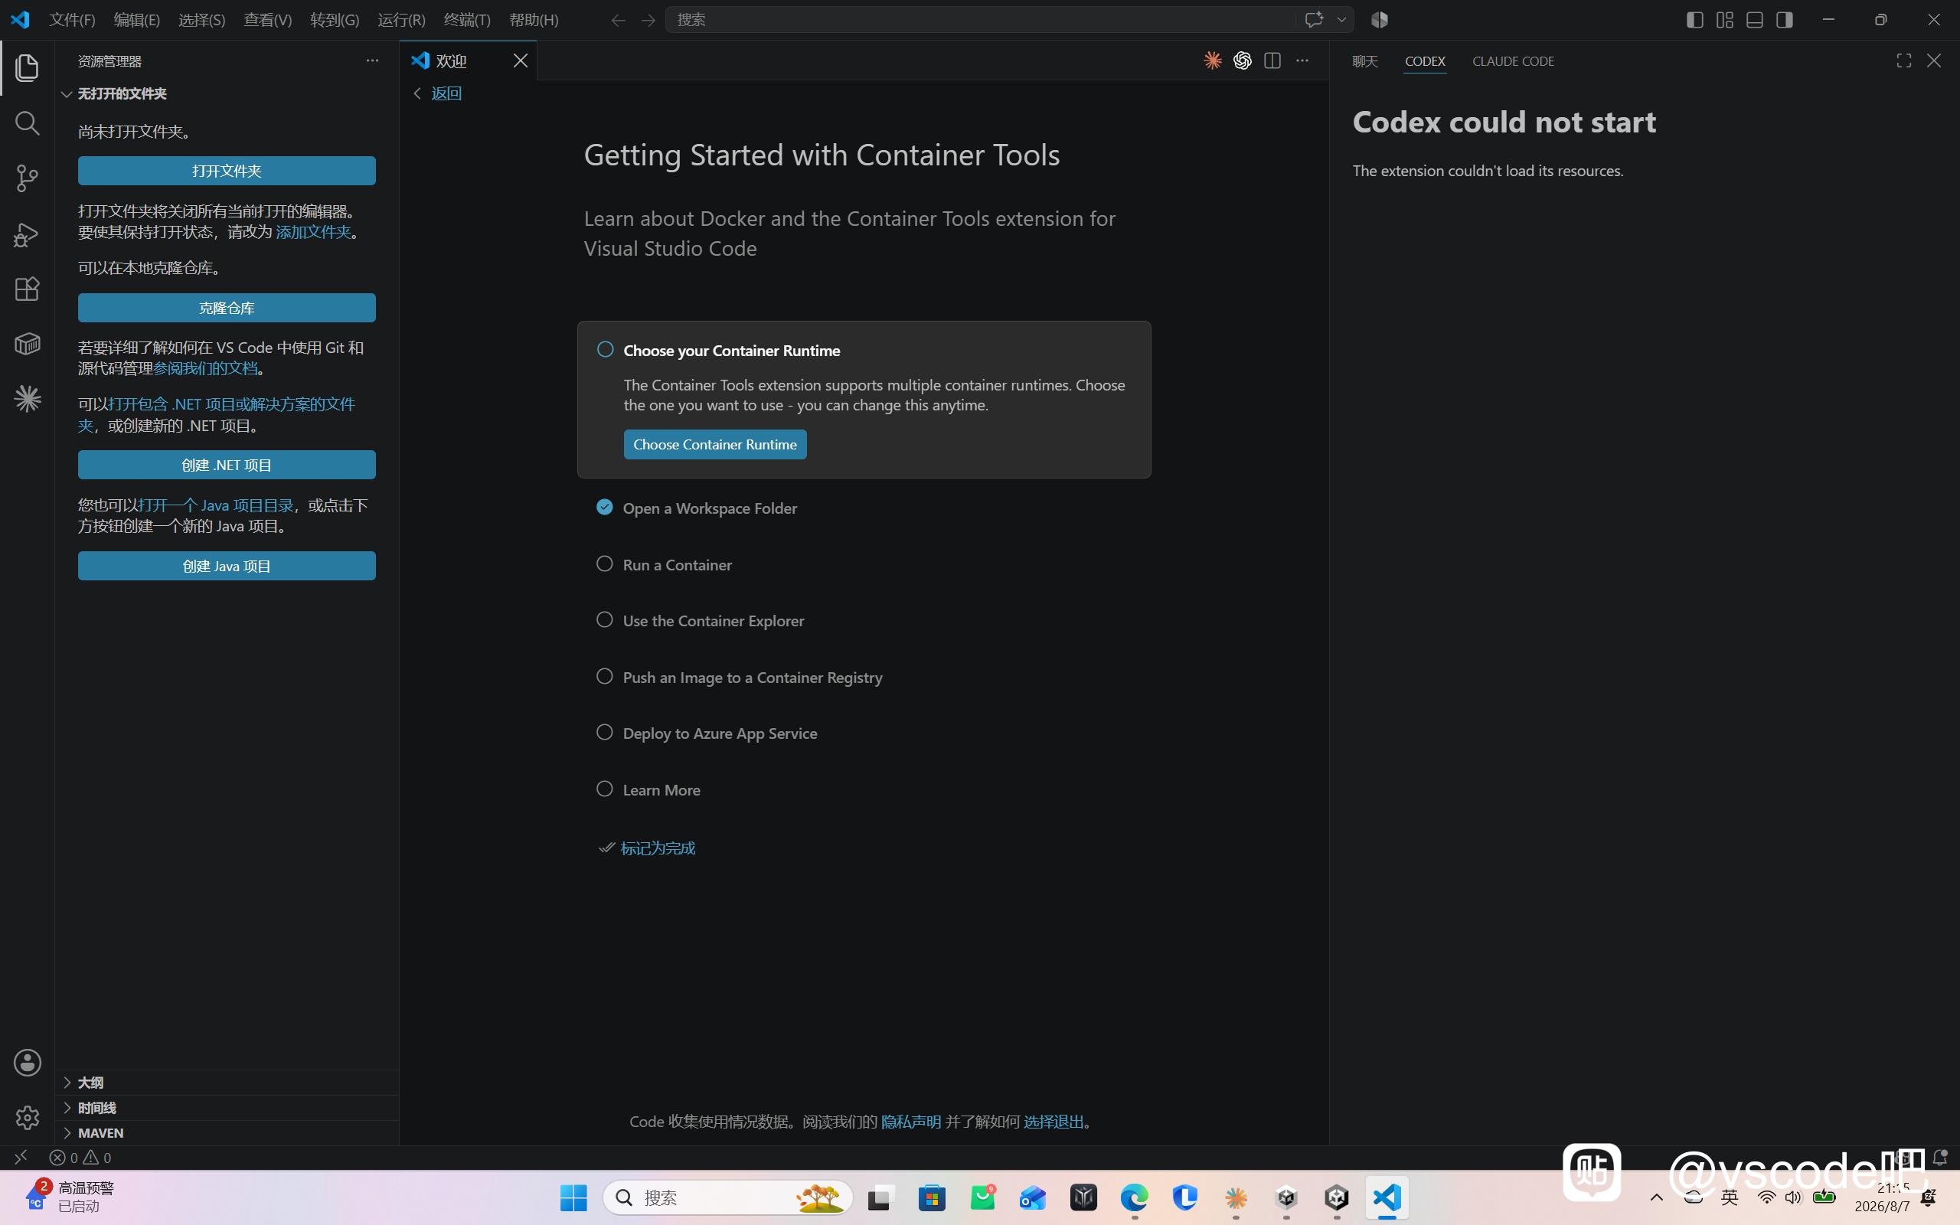Click the 打开文件夹 button

(x=227, y=171)
